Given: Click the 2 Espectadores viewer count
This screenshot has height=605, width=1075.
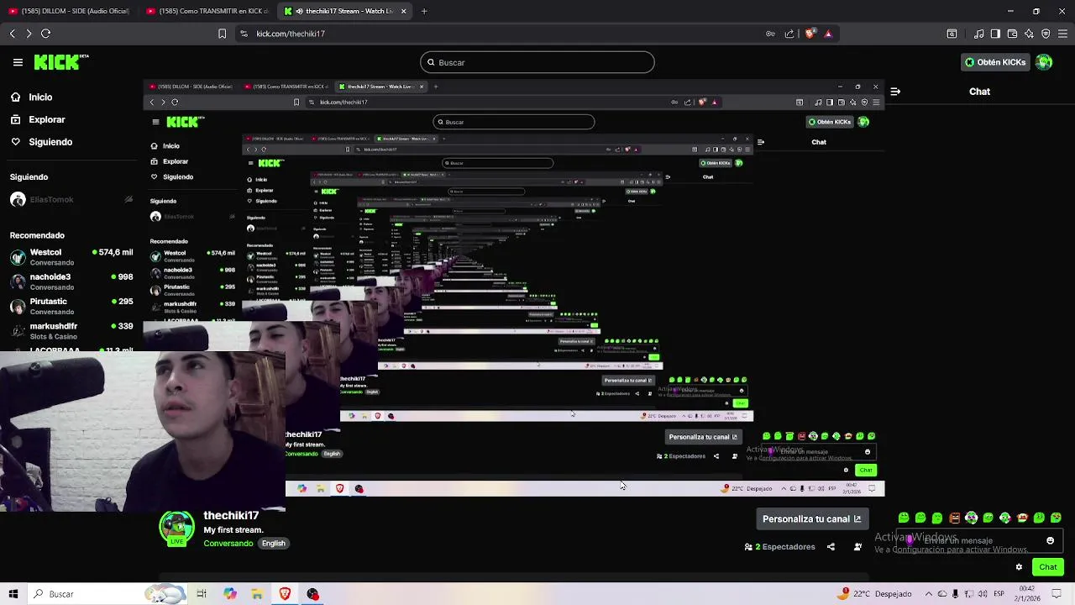Looking at the screenshot, I should coord(780,547).
